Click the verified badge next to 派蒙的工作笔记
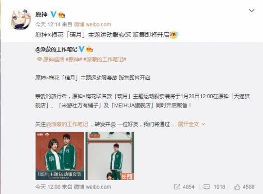Screen dimensions: 263x194 (82, 50)
